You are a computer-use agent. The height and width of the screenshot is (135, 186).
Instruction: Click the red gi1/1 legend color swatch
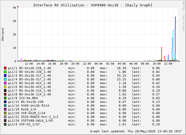tap(5, 68)
